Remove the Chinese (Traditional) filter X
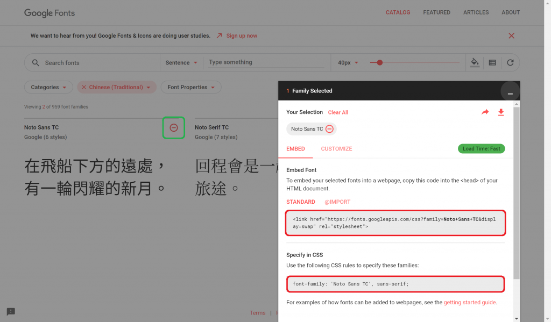 point(83,87)
